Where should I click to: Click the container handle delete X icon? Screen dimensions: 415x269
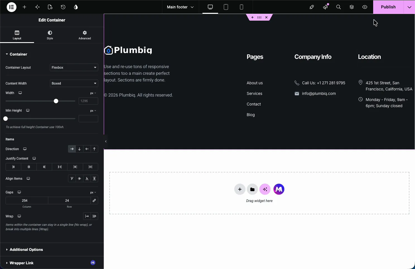pos(266,17)
